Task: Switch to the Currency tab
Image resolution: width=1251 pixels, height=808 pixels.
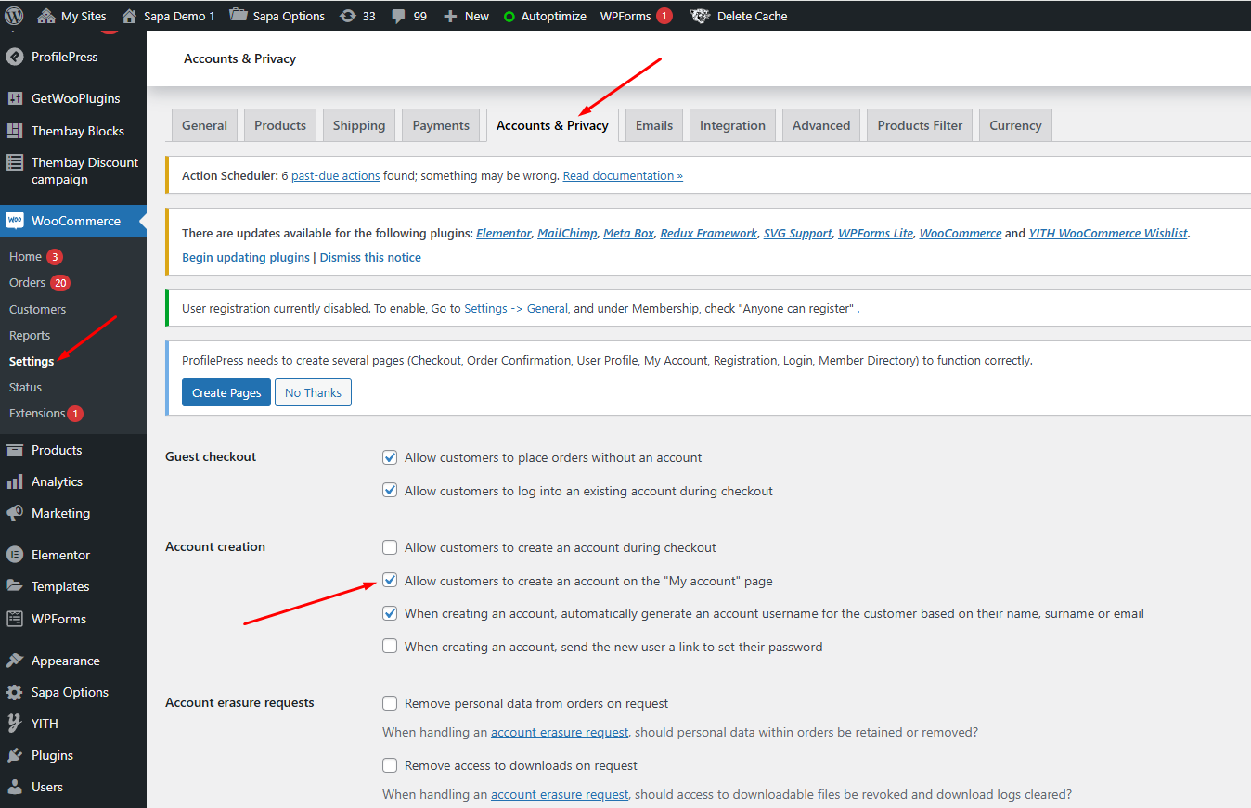Action: tap(1015, 125)
